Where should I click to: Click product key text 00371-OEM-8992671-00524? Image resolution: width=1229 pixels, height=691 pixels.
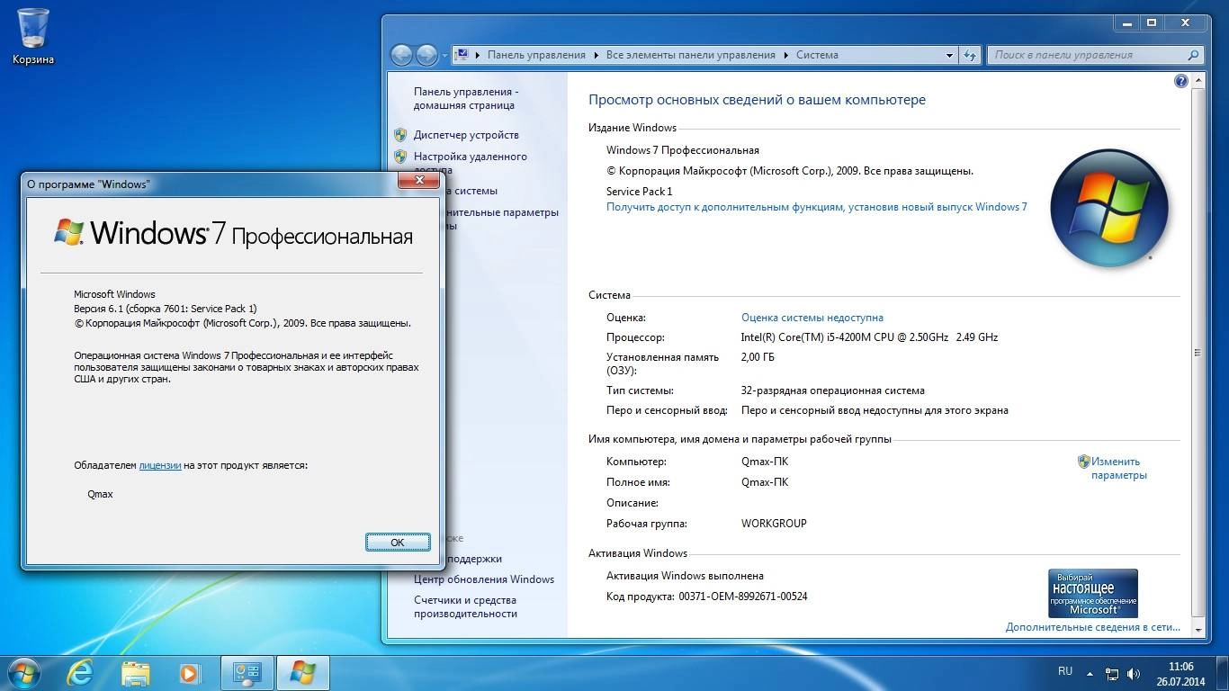743,596
